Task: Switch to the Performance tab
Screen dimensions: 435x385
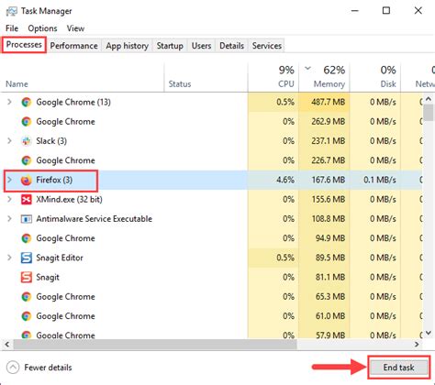Action: pyautogui.click(x=73, y=46)
